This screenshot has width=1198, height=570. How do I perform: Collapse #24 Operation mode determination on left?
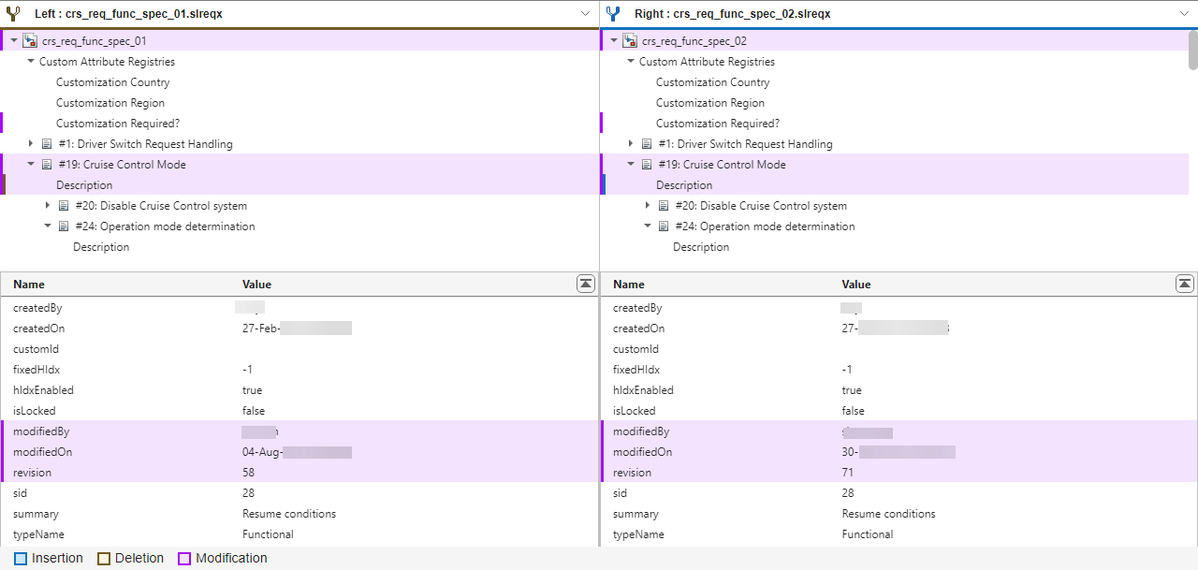click(x=48, y=227)
